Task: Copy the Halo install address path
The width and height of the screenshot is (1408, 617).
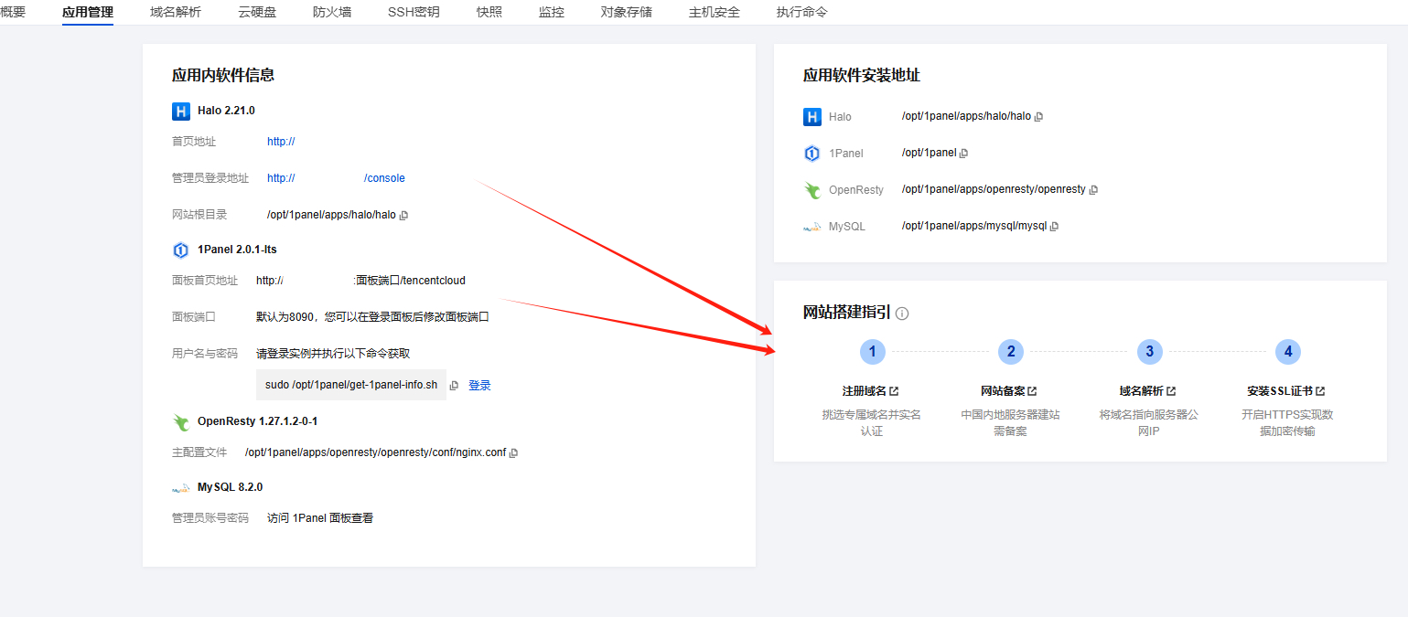Action: click(1038, 117)
